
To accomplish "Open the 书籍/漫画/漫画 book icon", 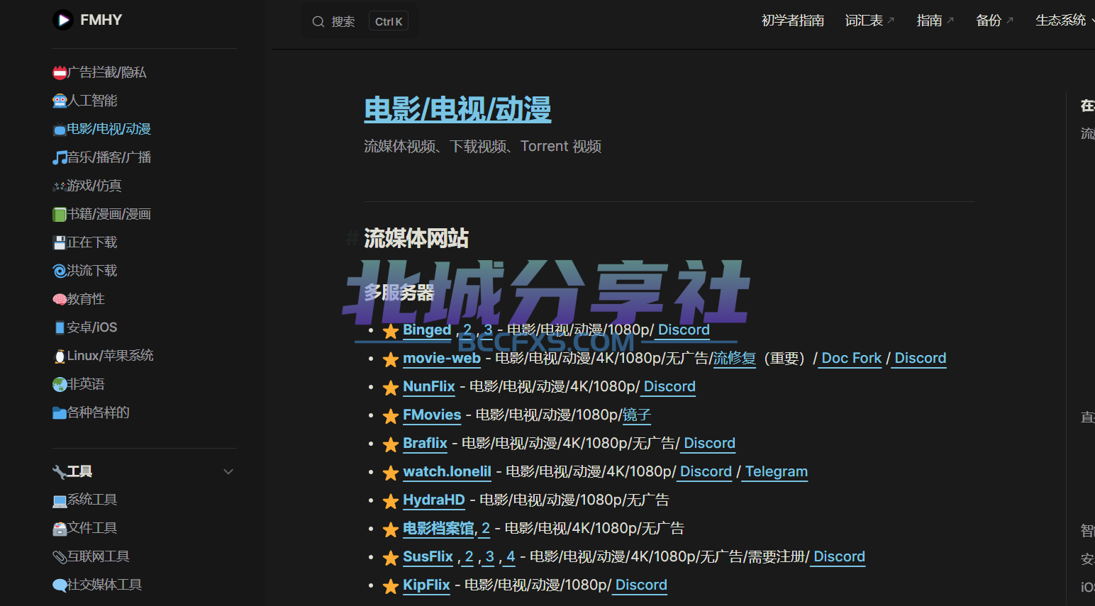I will point(60,214).
